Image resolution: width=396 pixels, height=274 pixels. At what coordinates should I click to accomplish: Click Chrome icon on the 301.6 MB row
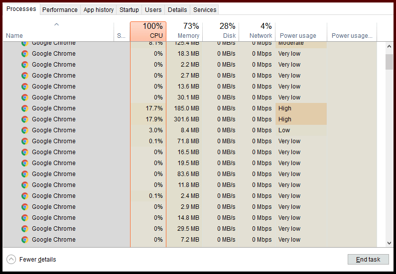click(x=24, y=119)
